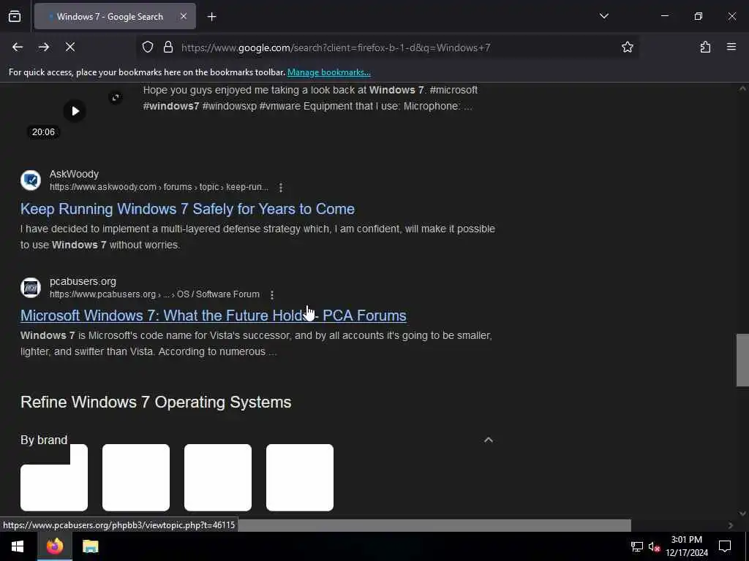Open AskWoody site name link
749x561 pixels.
point(74,174)
